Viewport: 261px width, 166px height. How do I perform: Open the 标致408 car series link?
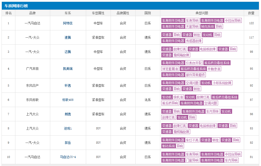(x=68, y=100)
